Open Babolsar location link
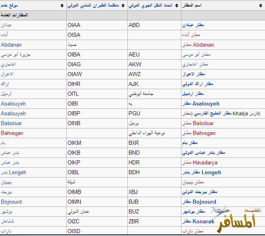This screenshot has width=265, height=236. tap(11, 123)
